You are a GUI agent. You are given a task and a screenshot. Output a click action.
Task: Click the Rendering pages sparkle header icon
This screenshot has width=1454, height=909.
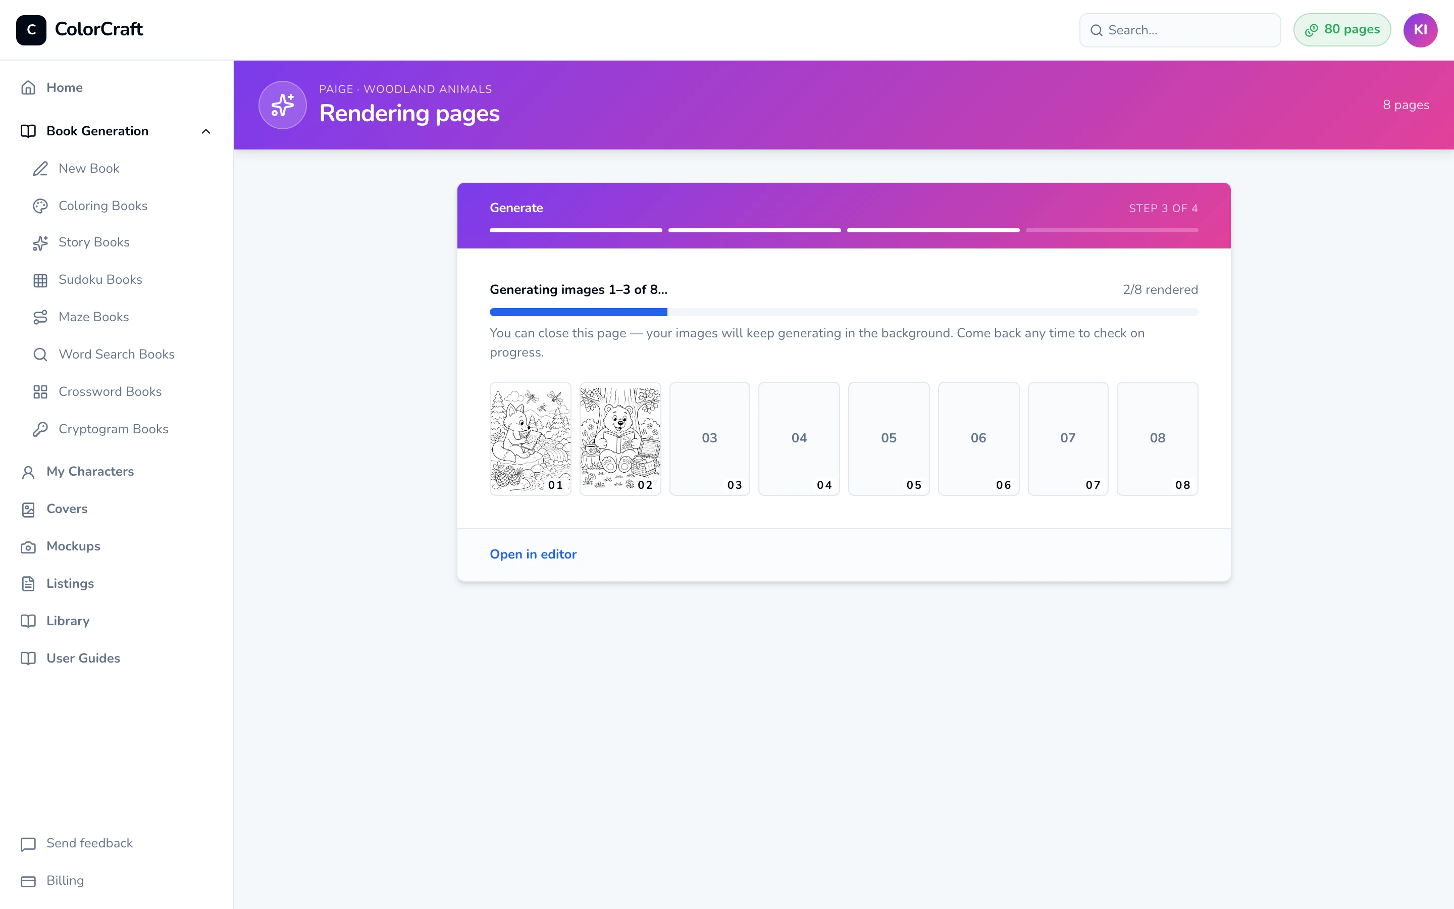282,105
